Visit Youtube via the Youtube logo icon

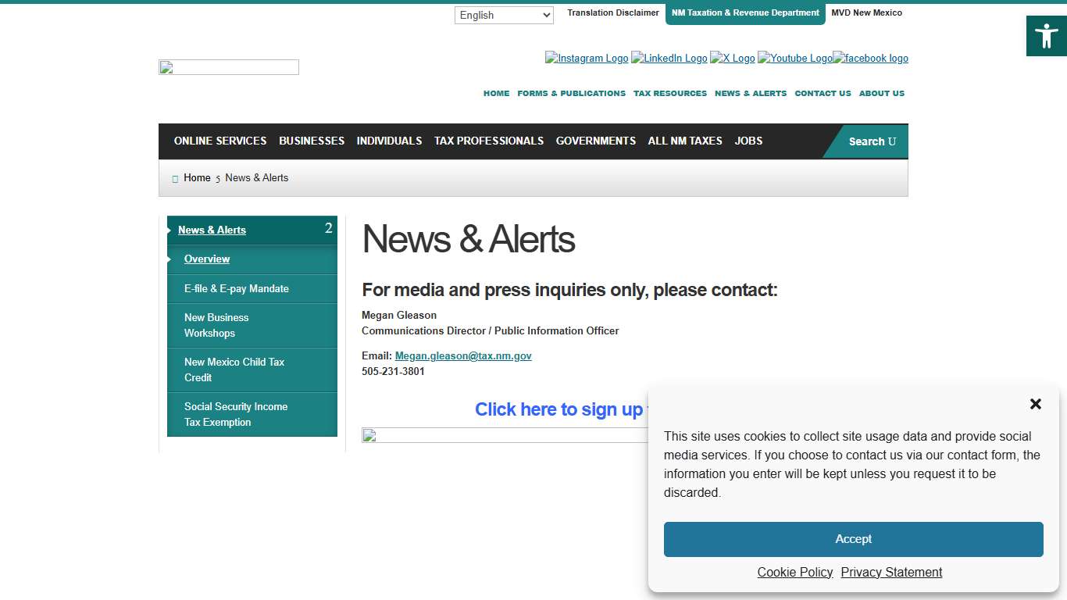coord(794,58)
